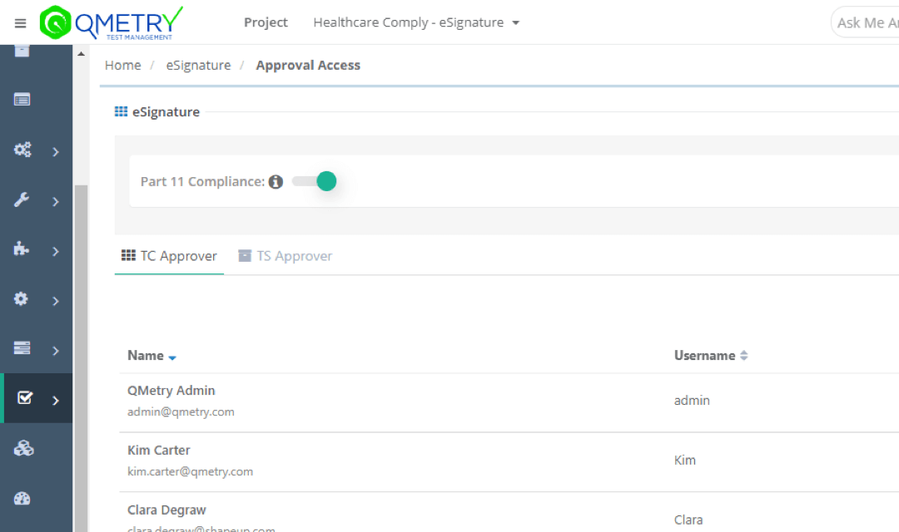Open the puzzle piece integrations icon

(21, 249)
